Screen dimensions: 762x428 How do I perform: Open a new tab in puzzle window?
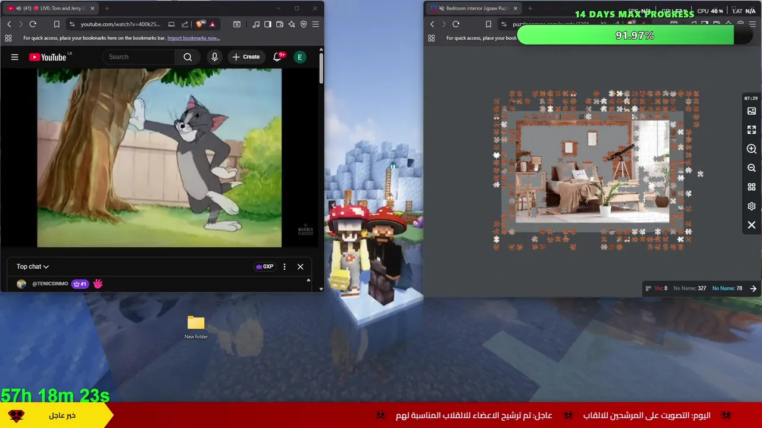coord(530,8)
